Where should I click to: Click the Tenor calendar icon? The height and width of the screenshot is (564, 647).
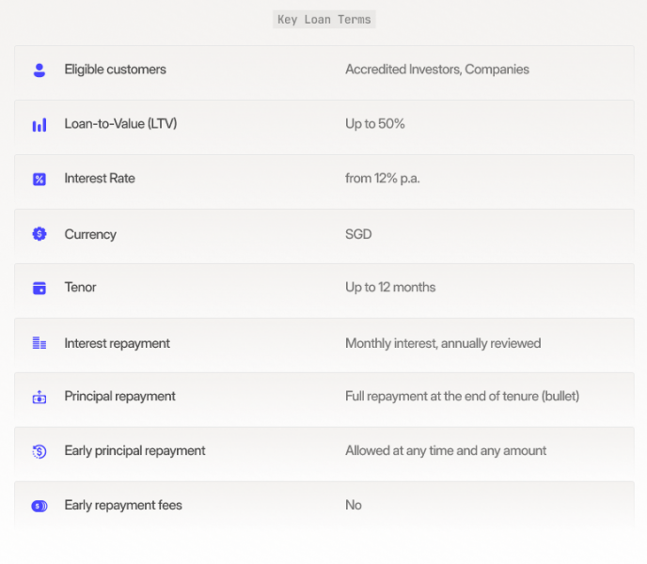tap(39, 288)
